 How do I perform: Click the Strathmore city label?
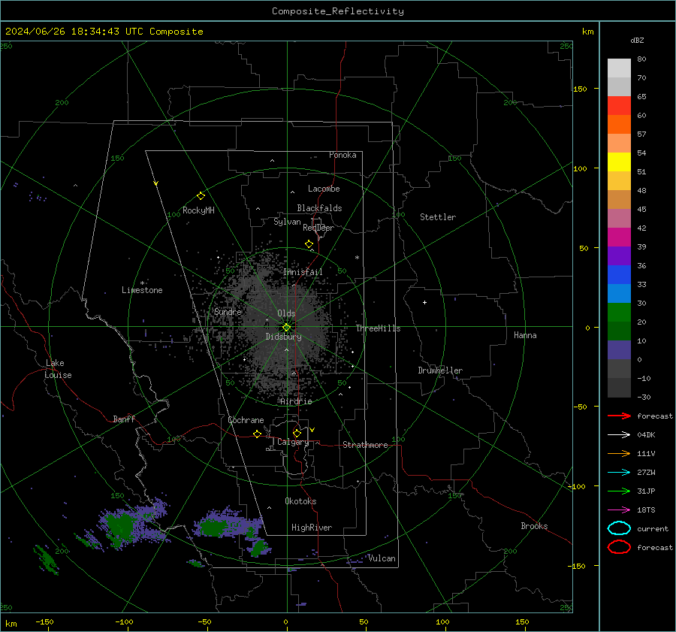(x=365, y=445)
